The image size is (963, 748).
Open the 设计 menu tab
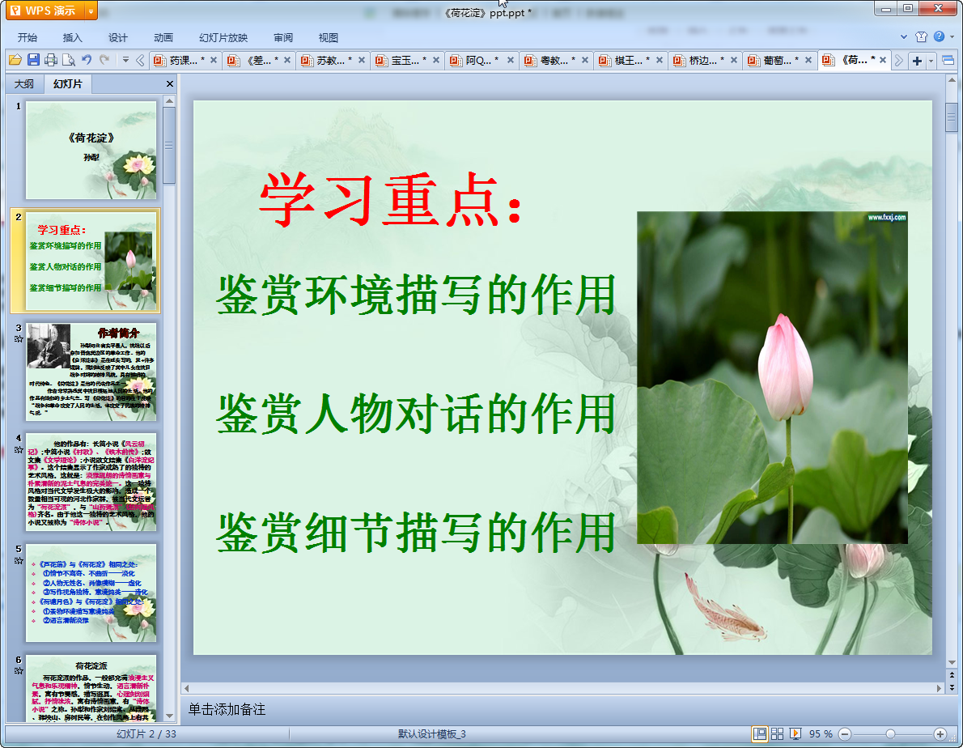click(x=118, y=37)
